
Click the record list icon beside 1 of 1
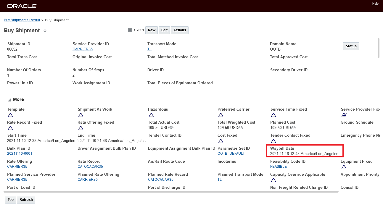(130, 30)
